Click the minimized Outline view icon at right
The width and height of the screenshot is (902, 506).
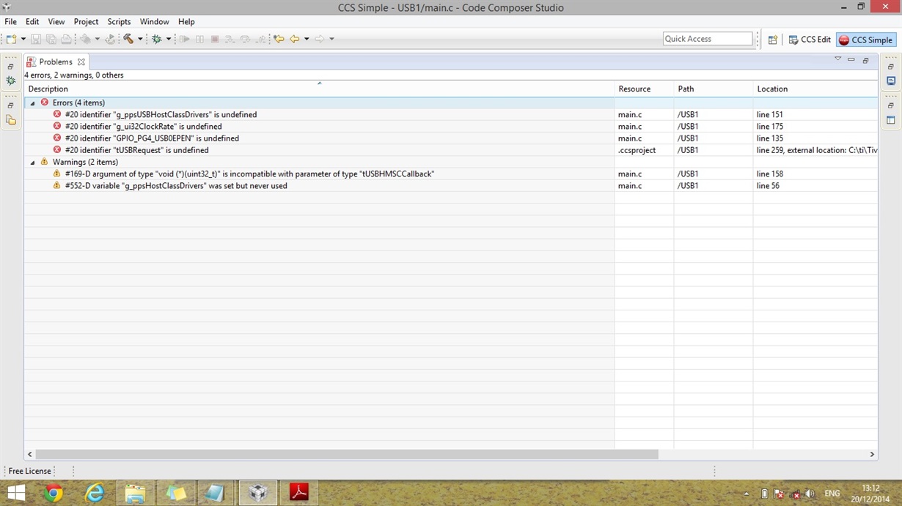pyautogui.click(x=891, y=120)
